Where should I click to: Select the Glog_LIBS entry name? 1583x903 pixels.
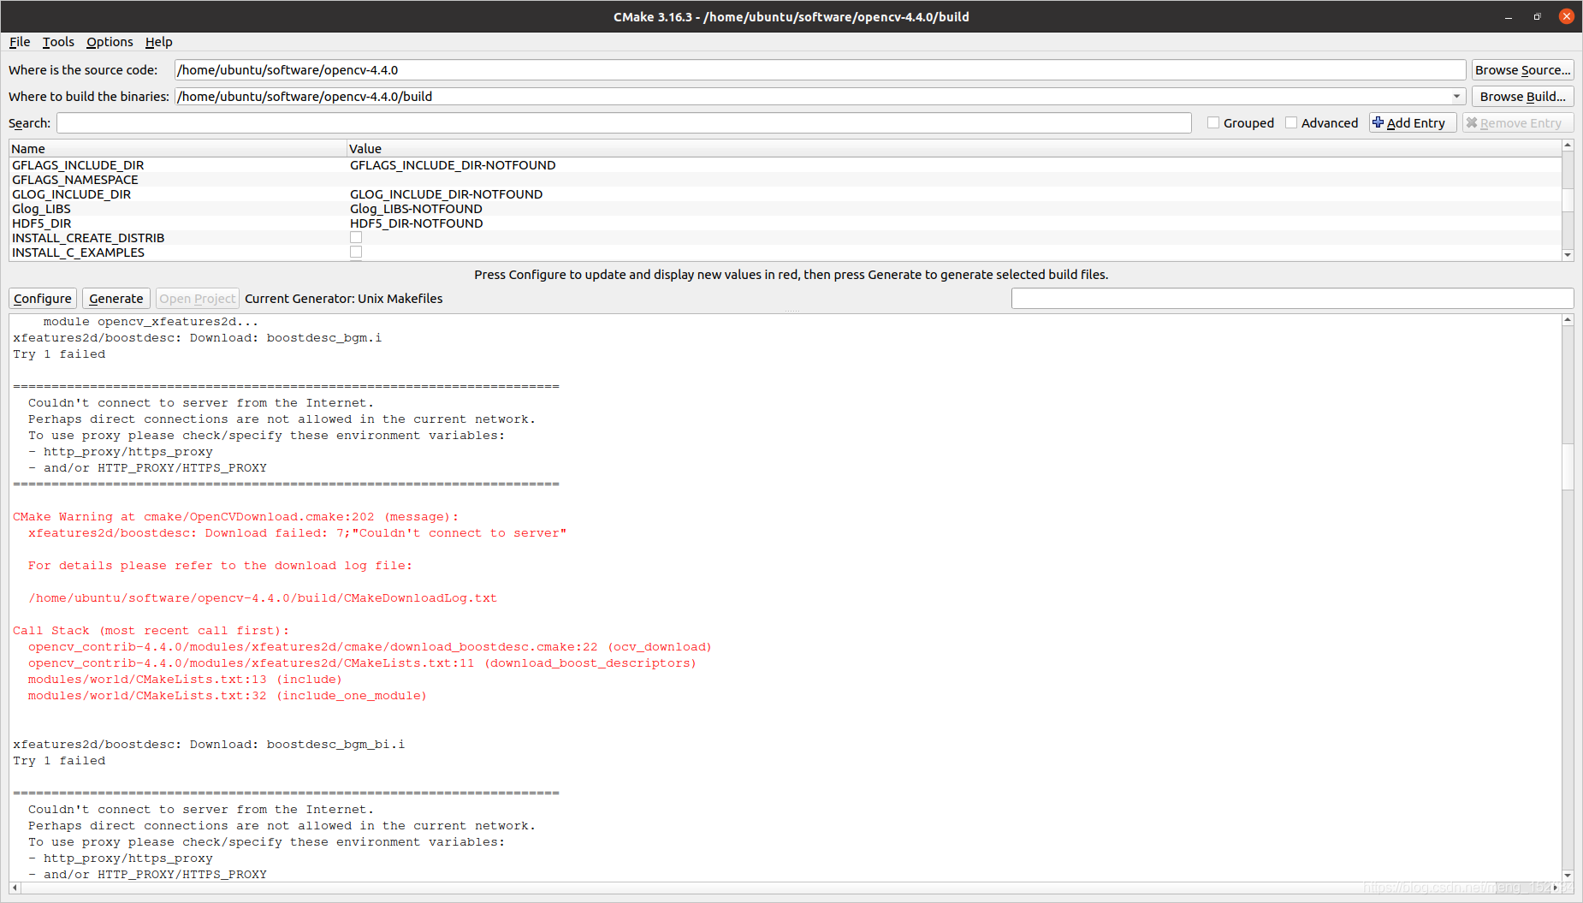click(41, 209)
